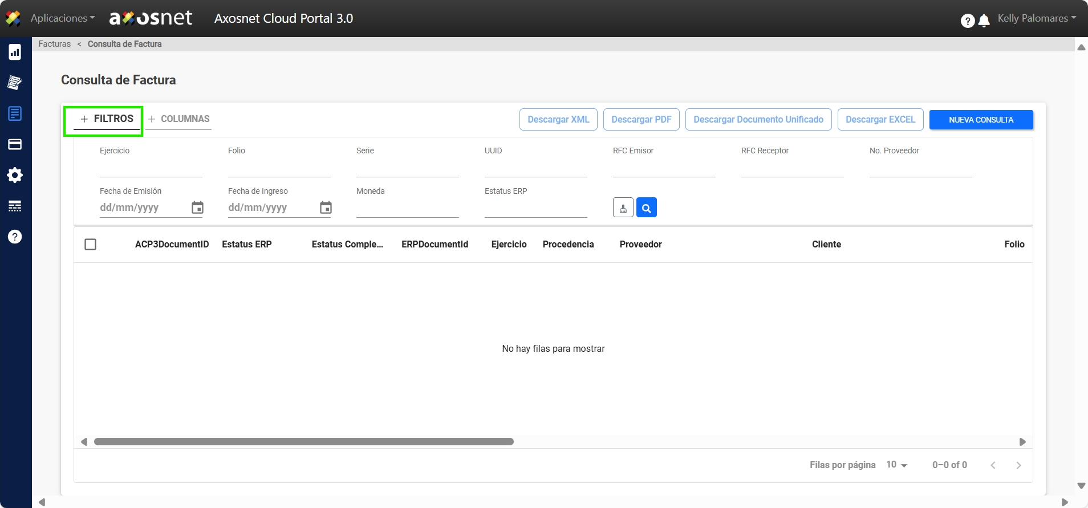Open the dashboard chart icon in sidebar
Image resolution: width=1088 pixels, height=508 pixels.
15,52
